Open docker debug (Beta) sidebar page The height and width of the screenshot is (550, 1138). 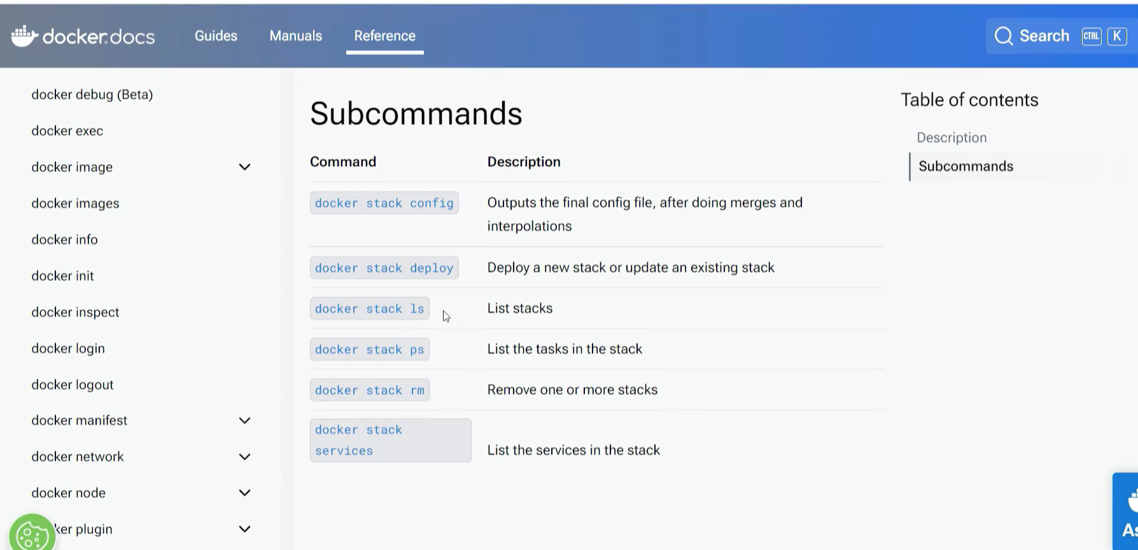click(x=92, y=95)
